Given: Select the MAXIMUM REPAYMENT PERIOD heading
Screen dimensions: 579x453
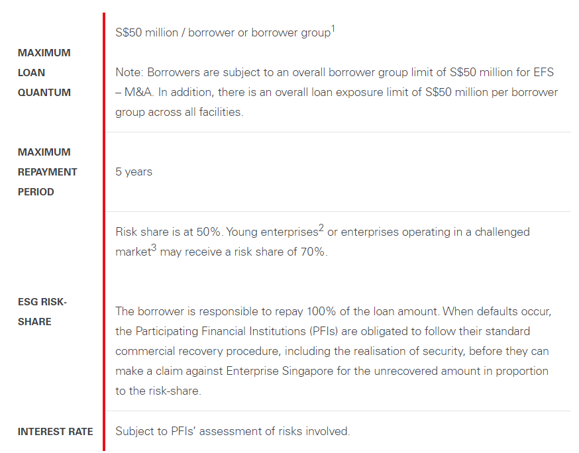Looking at the screenshot, I should [47, 172].
